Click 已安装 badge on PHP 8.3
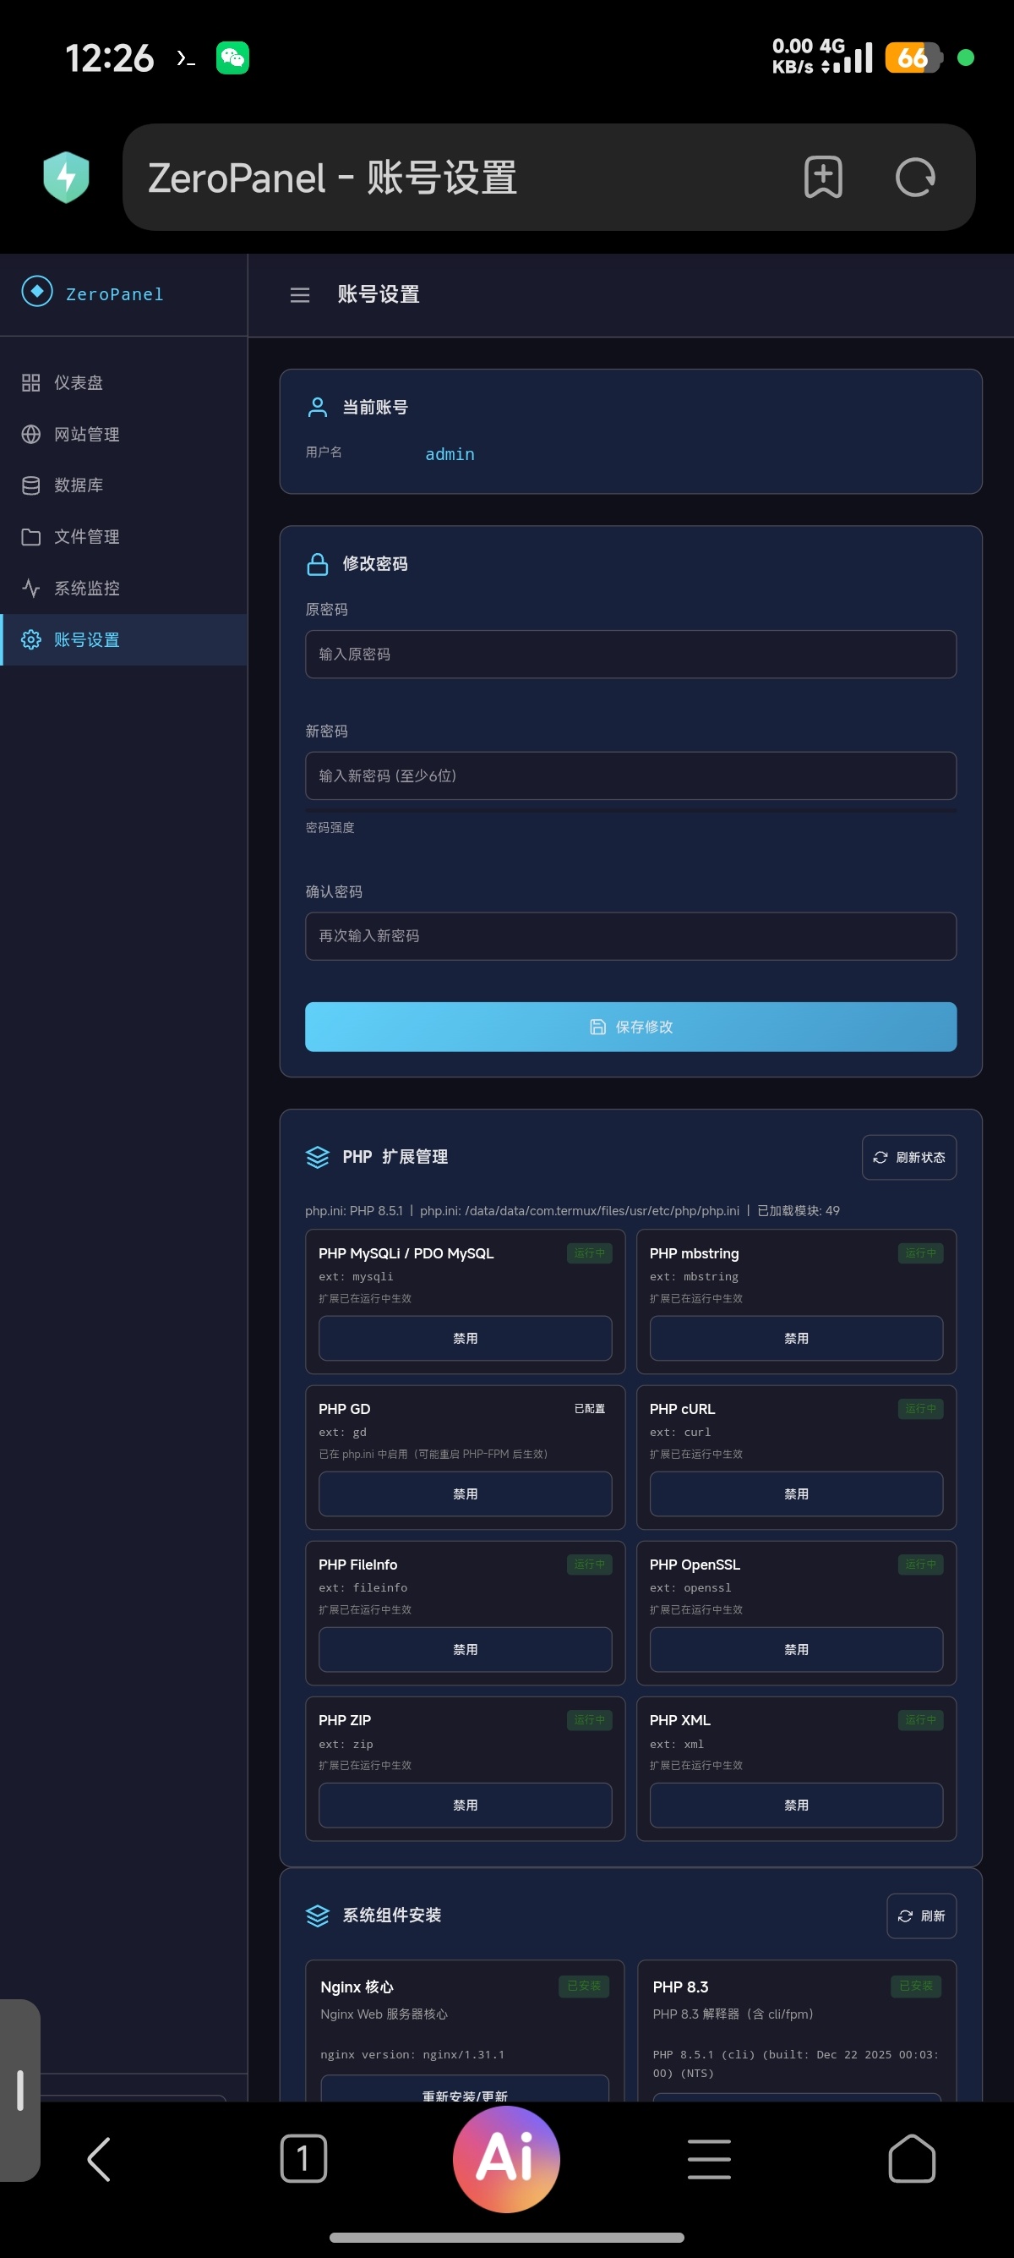The width and height of the screenshot is (1014, 2258). [916, 1987]
